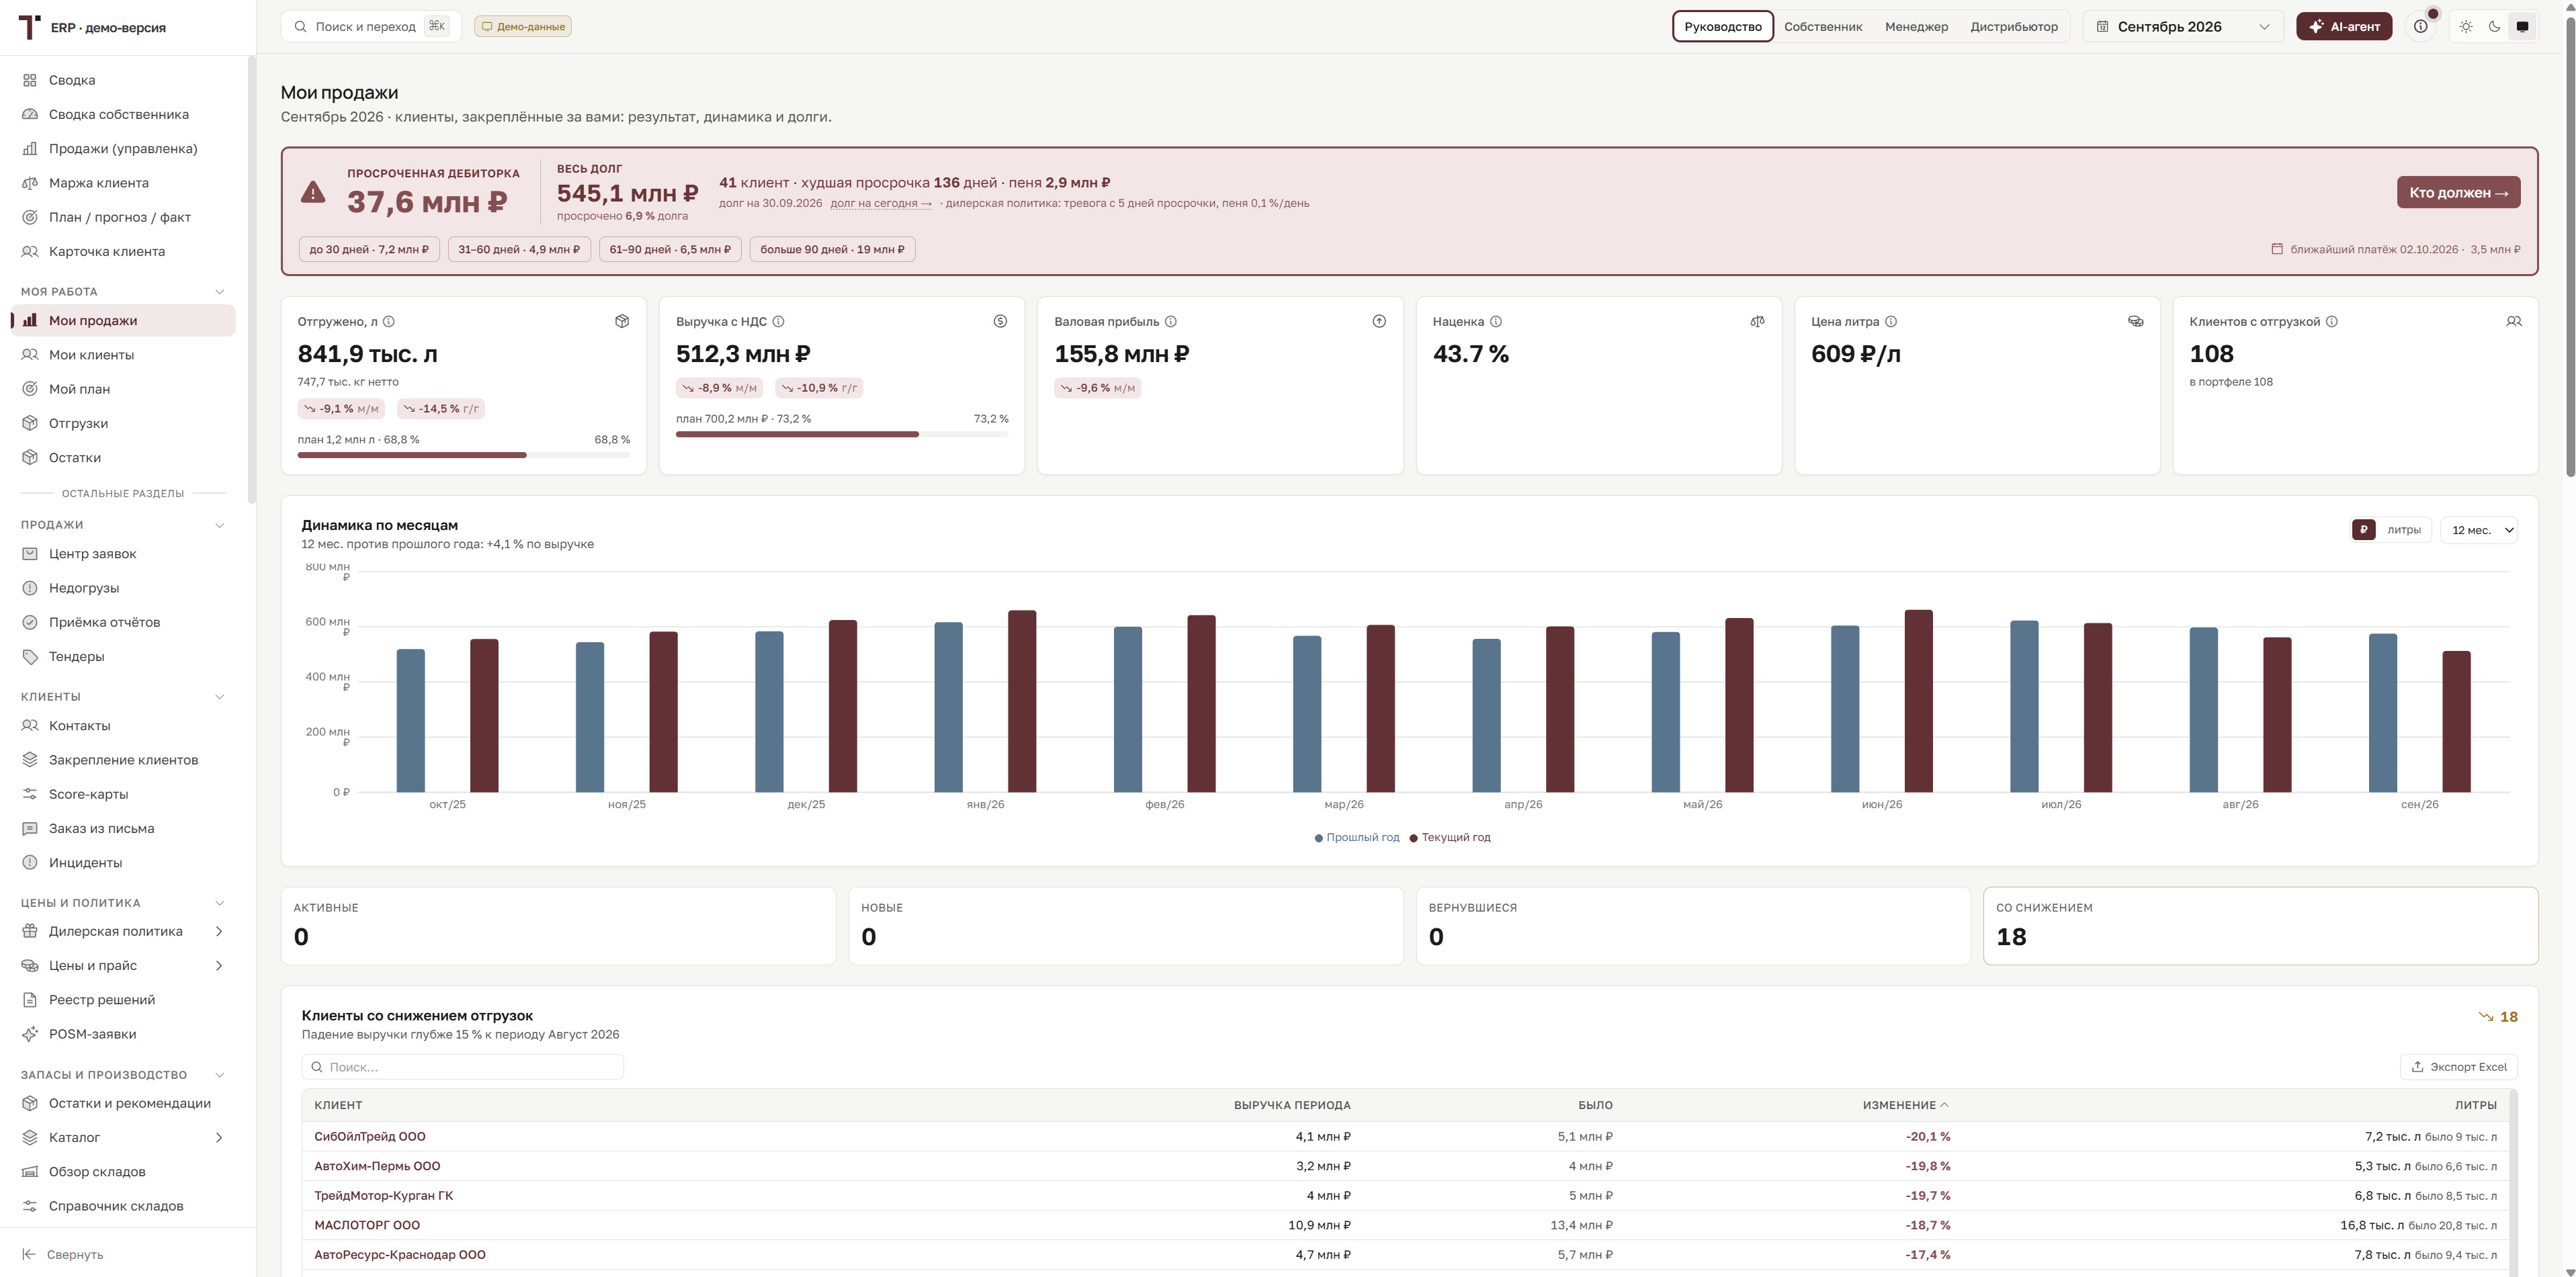Image resolution: width=2576 pixels, height=1277 pixels.
Task: Switch to Собственник role tab
Action: 1823,26
